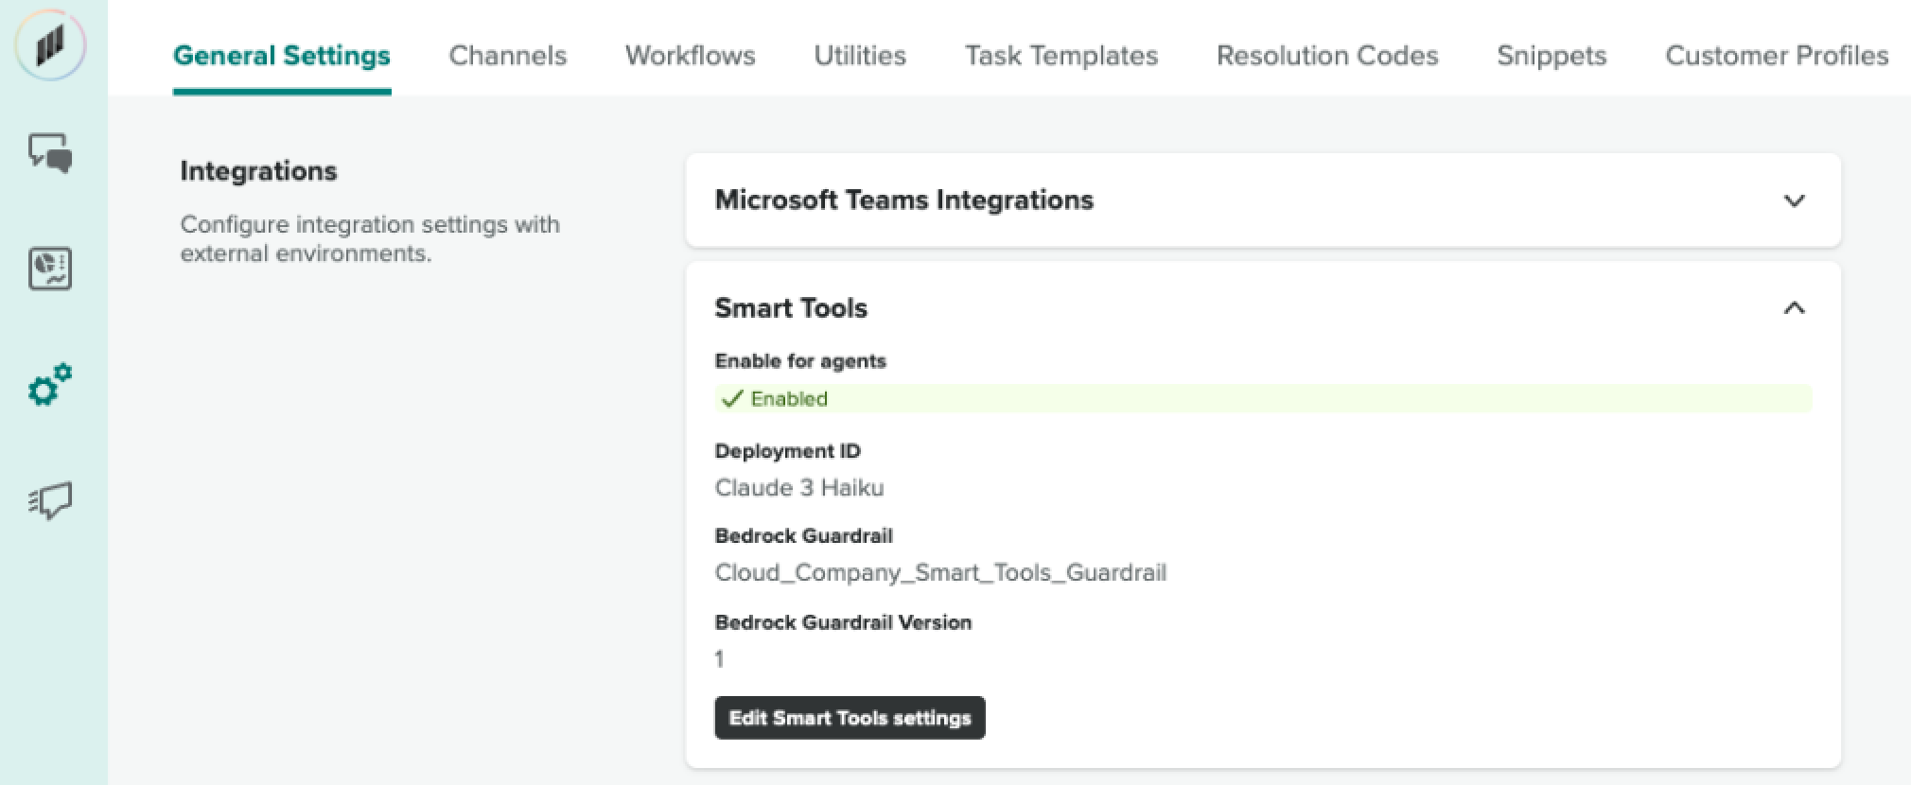Select the Task Templates tab
The height and width of the screenshot is (785, 1911).
click(x=1061, y=56)
